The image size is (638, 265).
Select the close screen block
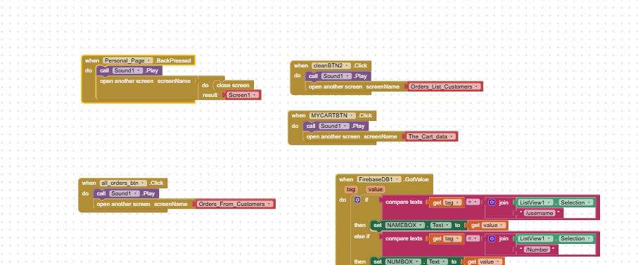click(233, 85)
